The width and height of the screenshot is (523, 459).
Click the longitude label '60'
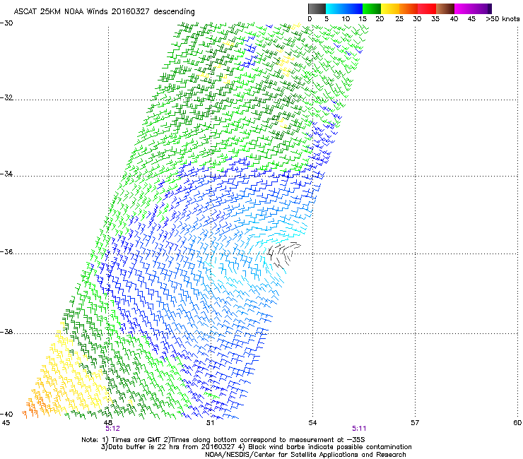(517, 423)
